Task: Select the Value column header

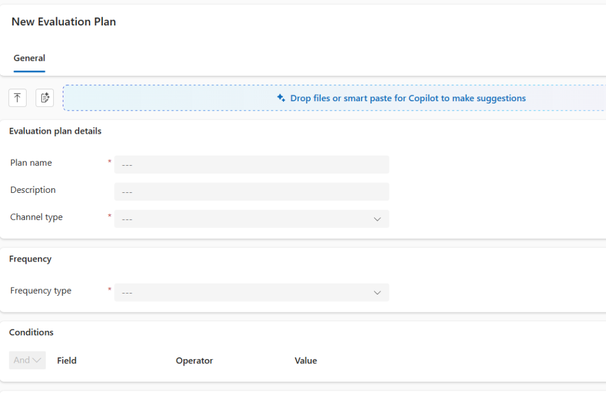Action: pos(305,361)
